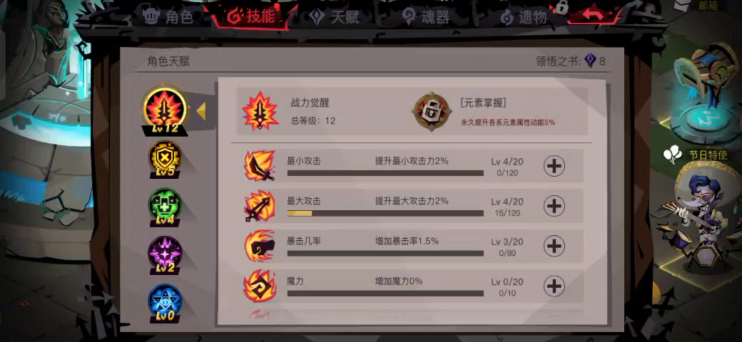Click the red back arrow button

(596, 15)
